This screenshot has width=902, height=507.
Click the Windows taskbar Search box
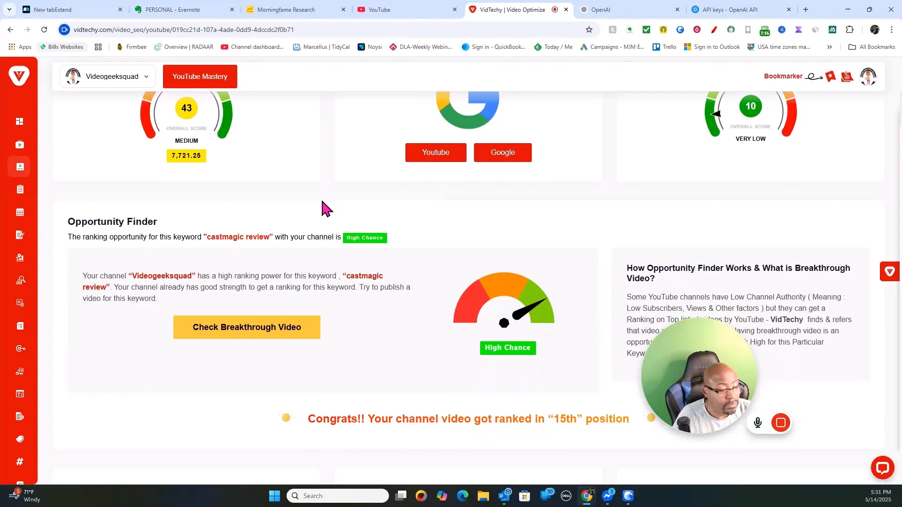point(338,496)
